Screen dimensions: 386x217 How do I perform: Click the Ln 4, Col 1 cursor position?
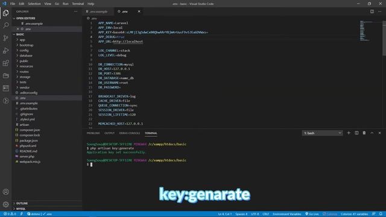tap(225, 214)
